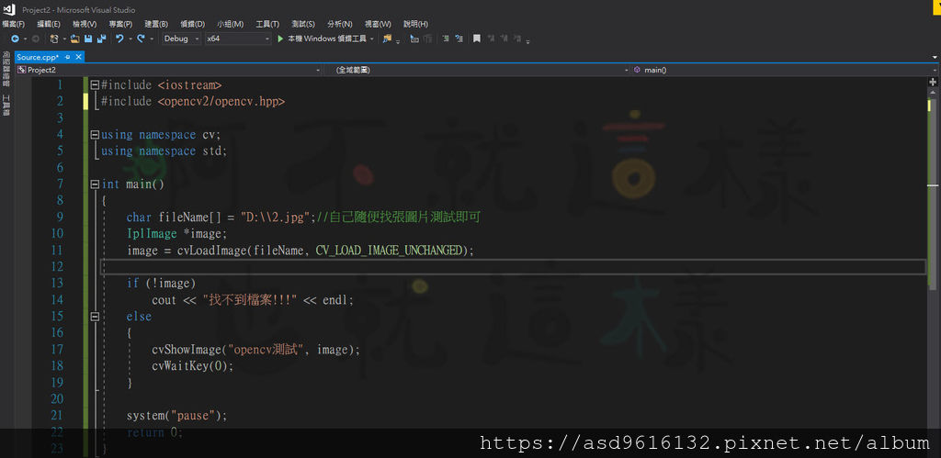
Task: Open the undo history dropdown arrow
Action: (x=130, y=39)
